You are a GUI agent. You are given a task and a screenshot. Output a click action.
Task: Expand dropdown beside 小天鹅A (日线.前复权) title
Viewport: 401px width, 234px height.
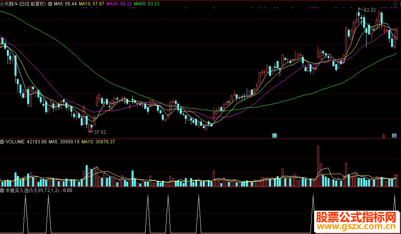tap(50, 4)
